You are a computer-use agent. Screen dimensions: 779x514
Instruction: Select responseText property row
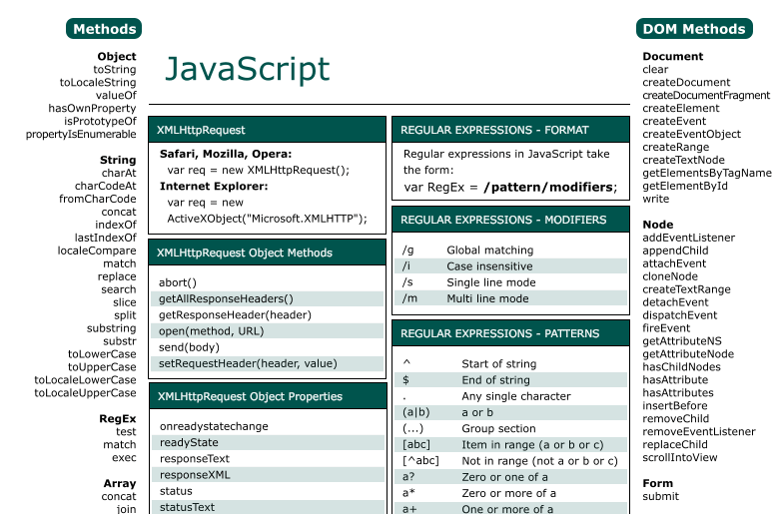(x=268, y=458)
